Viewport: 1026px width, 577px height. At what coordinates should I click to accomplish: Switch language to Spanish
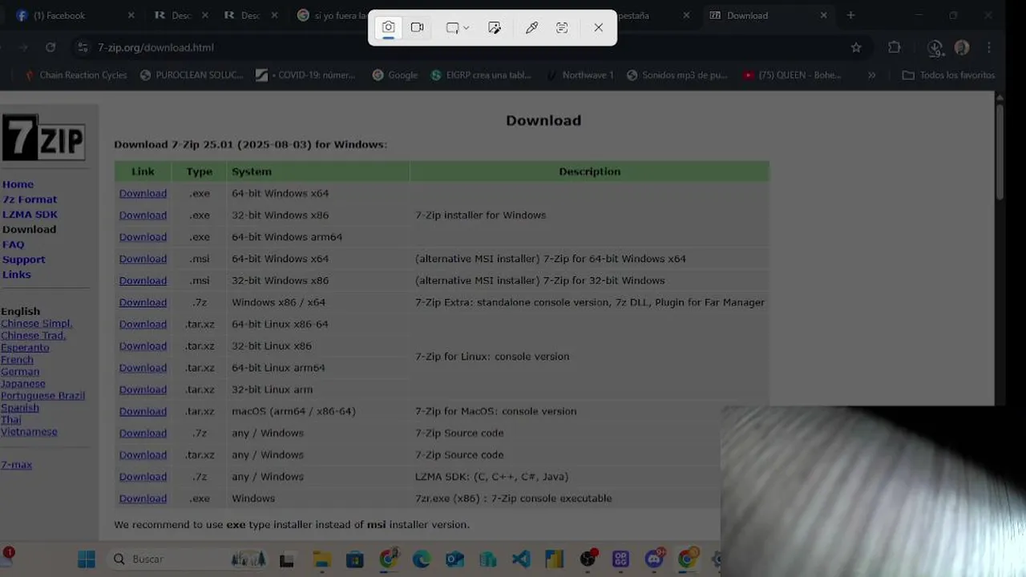[20, 408]
